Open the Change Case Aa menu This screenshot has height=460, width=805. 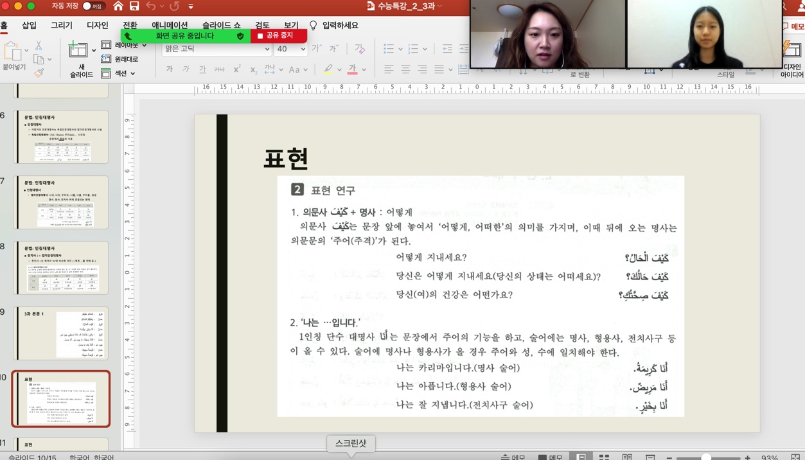click(x=297, y=69)
